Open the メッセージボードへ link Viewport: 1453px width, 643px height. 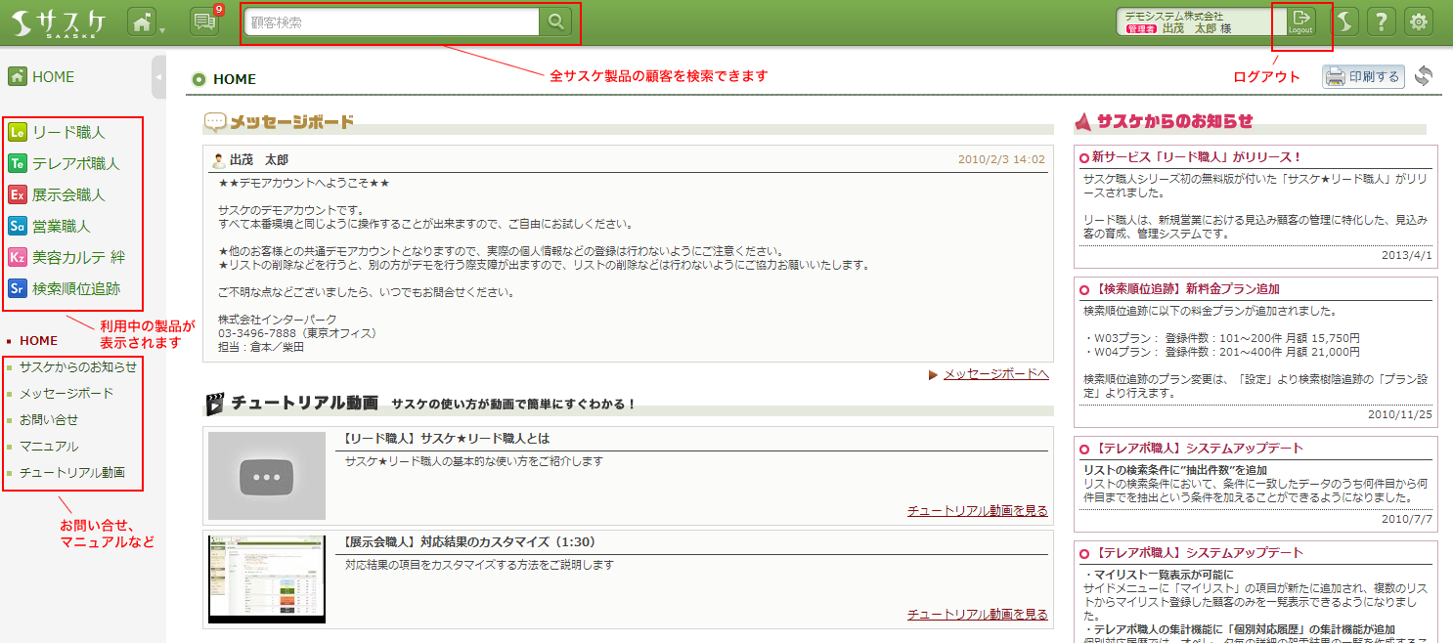[995, 374]
